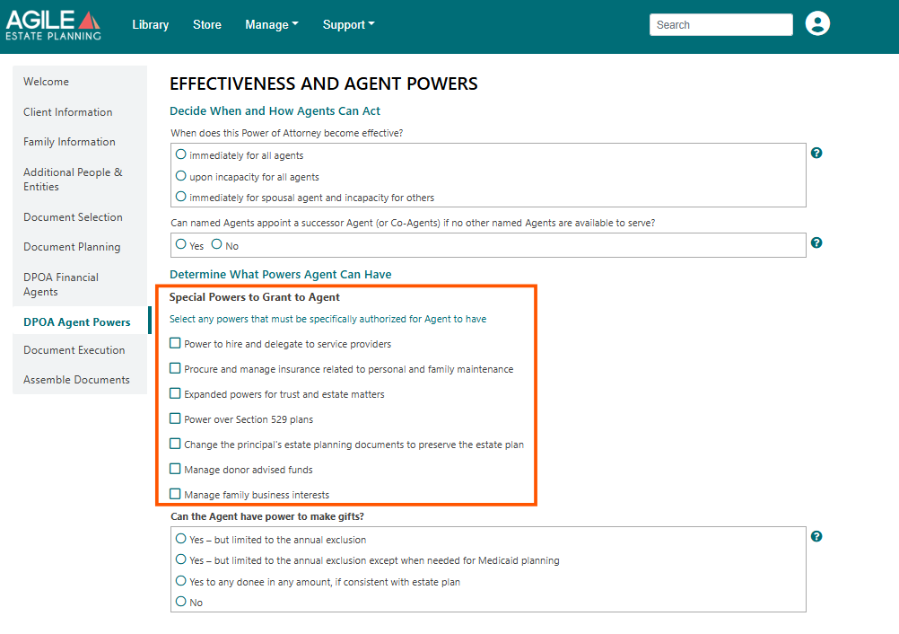The image size is (899, 634).
Task: Click 'Select any powers that must be specifically authorized' text
Action: [327, 319]
